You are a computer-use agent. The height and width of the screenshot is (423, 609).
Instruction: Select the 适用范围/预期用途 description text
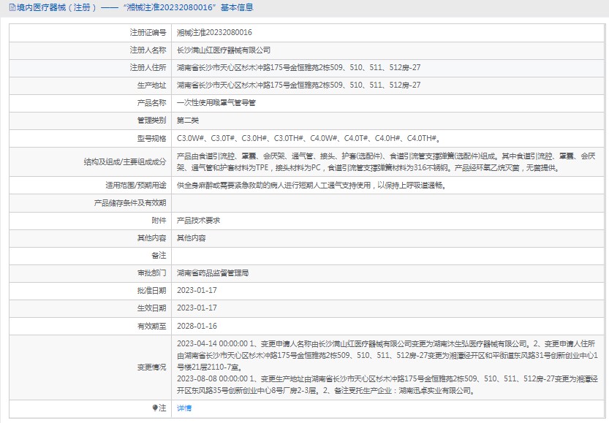311,186
